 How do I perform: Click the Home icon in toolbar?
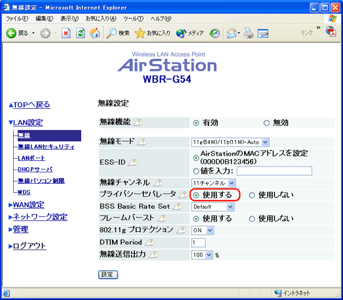pyautogui.click(x=95, y=33)
